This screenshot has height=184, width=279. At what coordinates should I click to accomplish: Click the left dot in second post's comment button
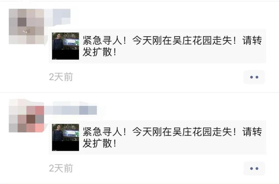251,169
